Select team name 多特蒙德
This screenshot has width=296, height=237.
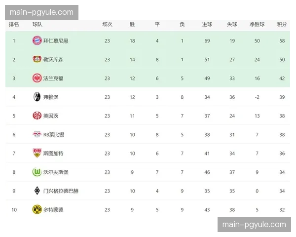(53, 209)
